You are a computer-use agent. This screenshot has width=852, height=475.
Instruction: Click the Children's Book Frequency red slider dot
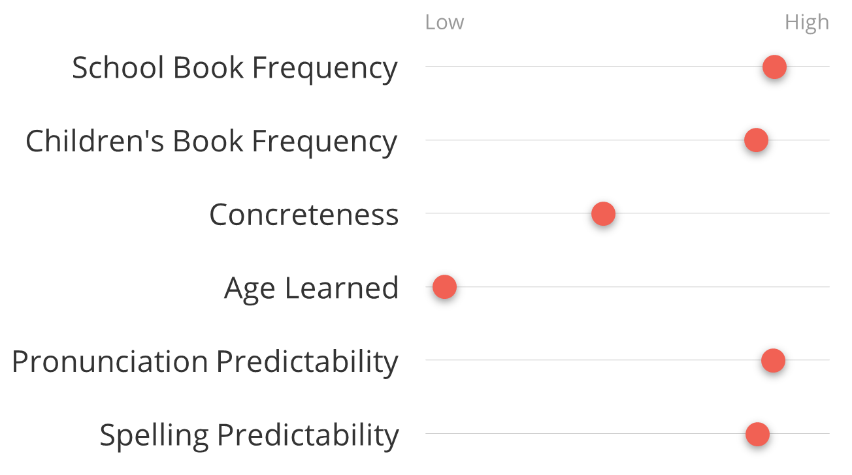(x=756, y=140)
